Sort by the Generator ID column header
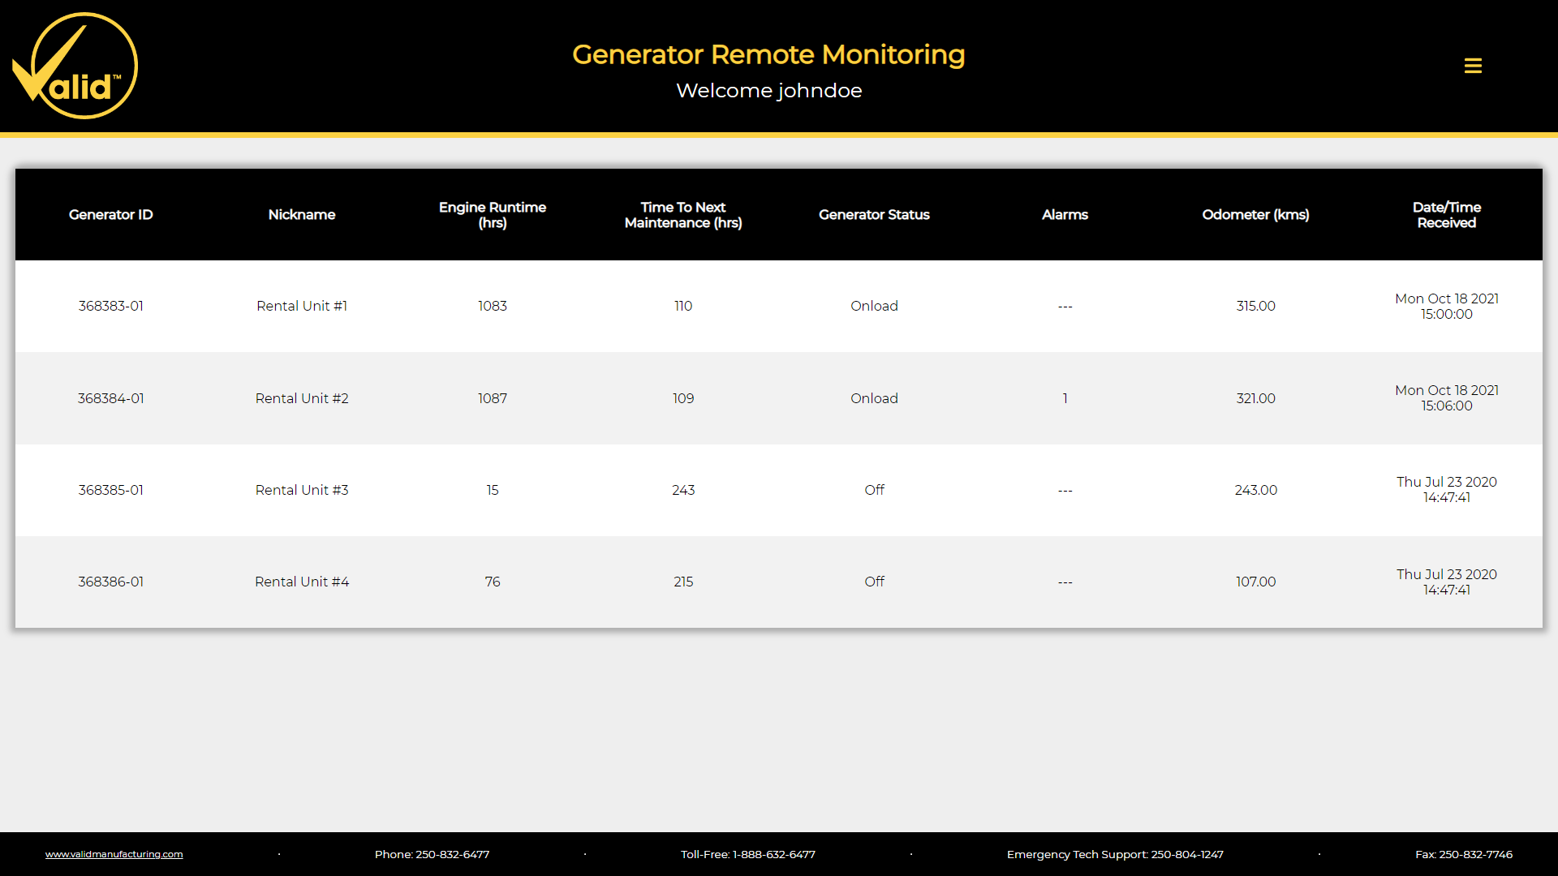Viewport: 1558px width, 876px height. coord(110,214)
